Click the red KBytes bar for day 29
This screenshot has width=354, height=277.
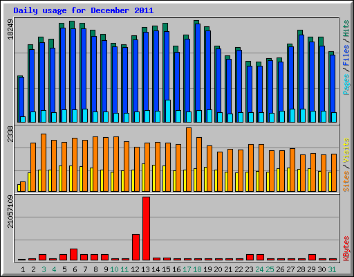coord(312,258)
